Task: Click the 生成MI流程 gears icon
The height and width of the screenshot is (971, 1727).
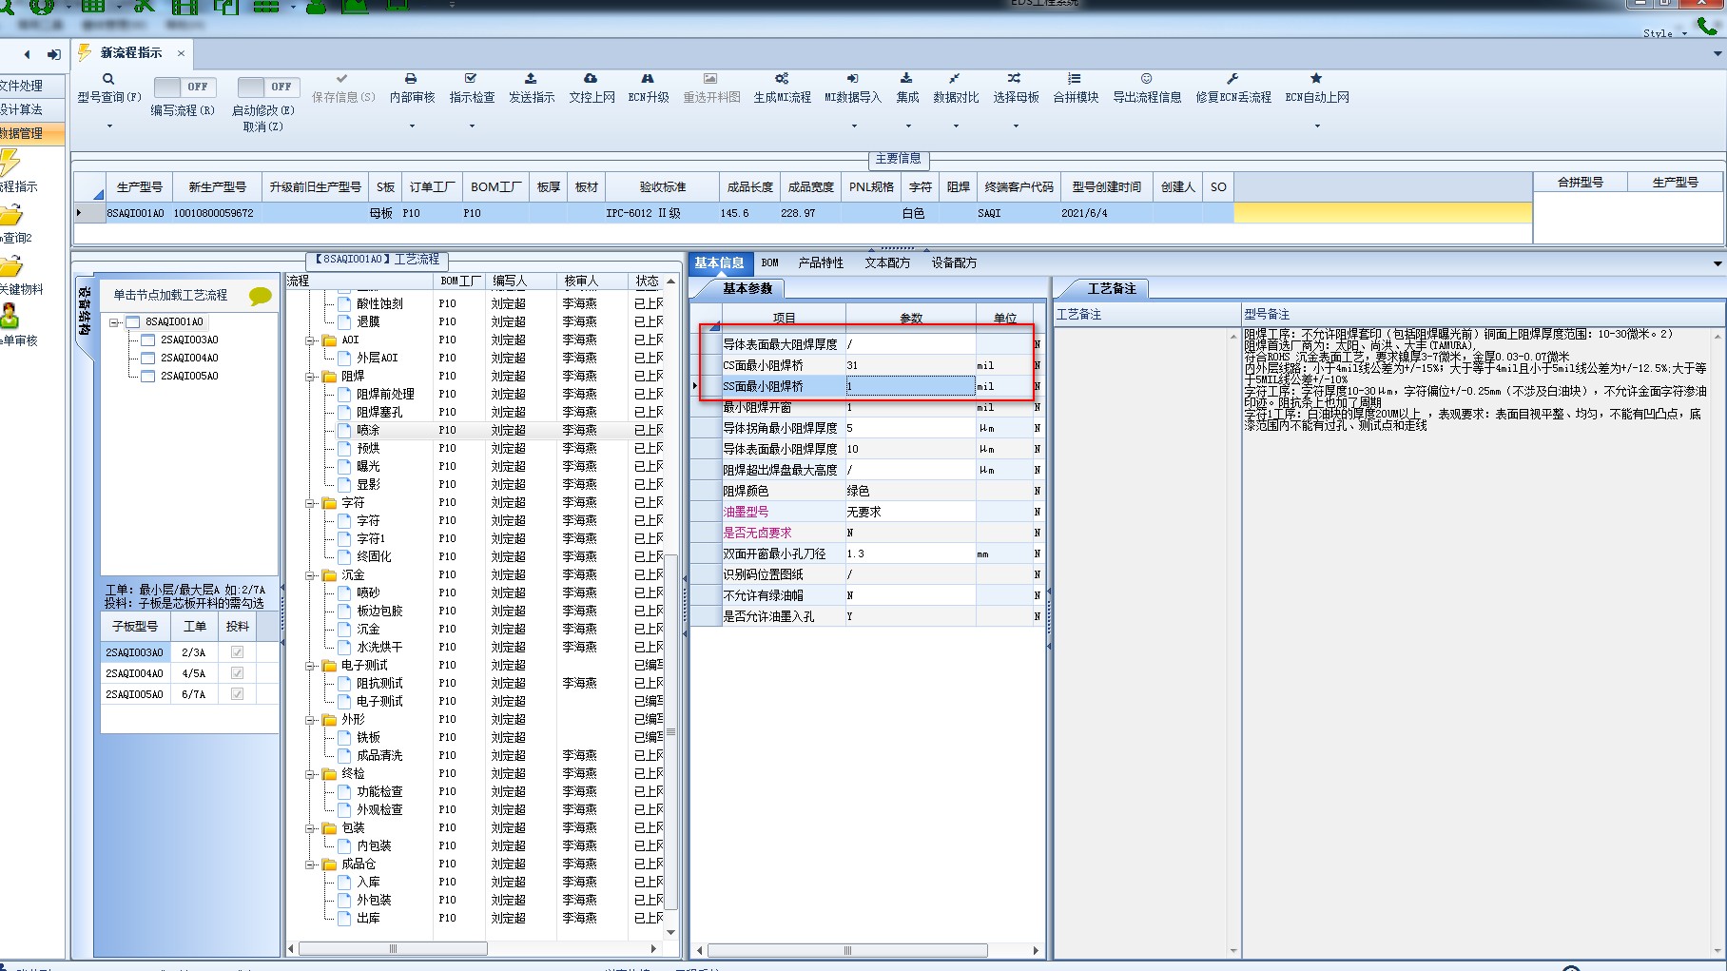Action: (782, 79)
